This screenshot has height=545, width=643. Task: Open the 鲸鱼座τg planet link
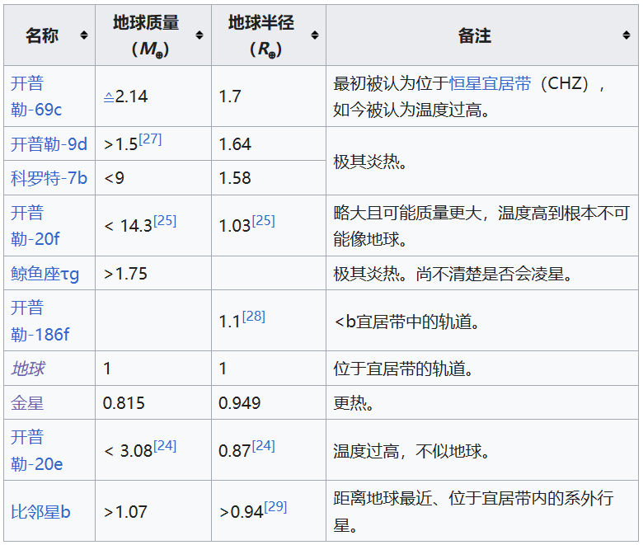coord(45,274)
